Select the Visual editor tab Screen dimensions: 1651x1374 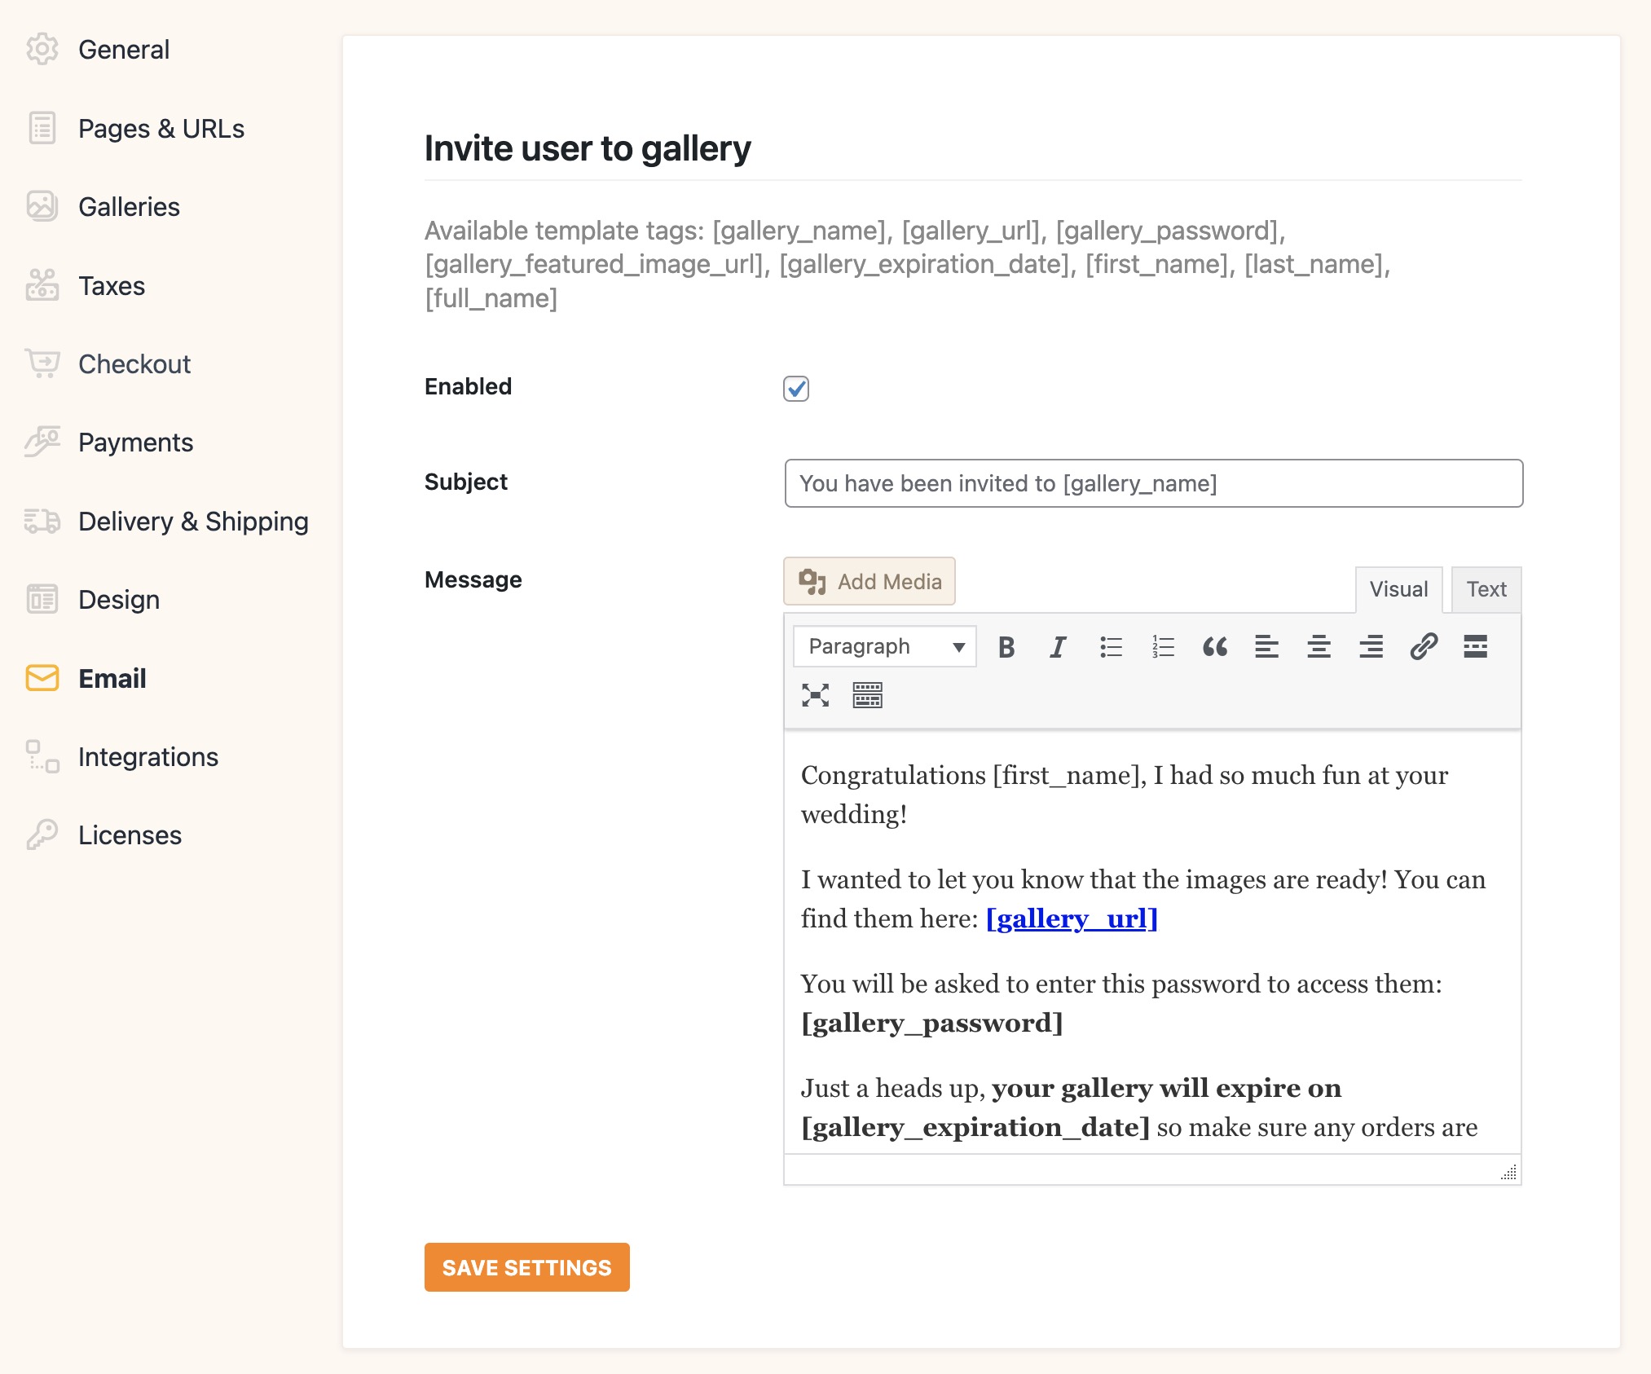pos(1398,589)
